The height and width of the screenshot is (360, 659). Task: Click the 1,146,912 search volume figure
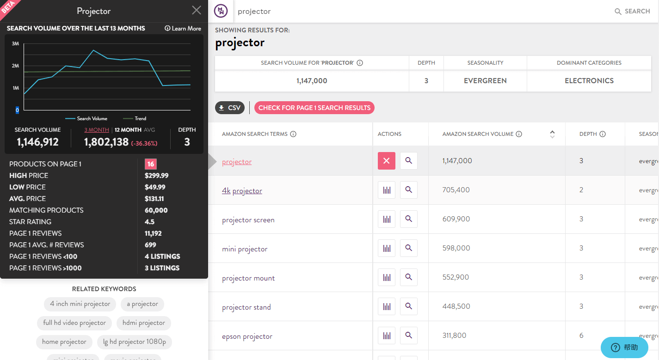pyautogui.click(x=38, y=142)
